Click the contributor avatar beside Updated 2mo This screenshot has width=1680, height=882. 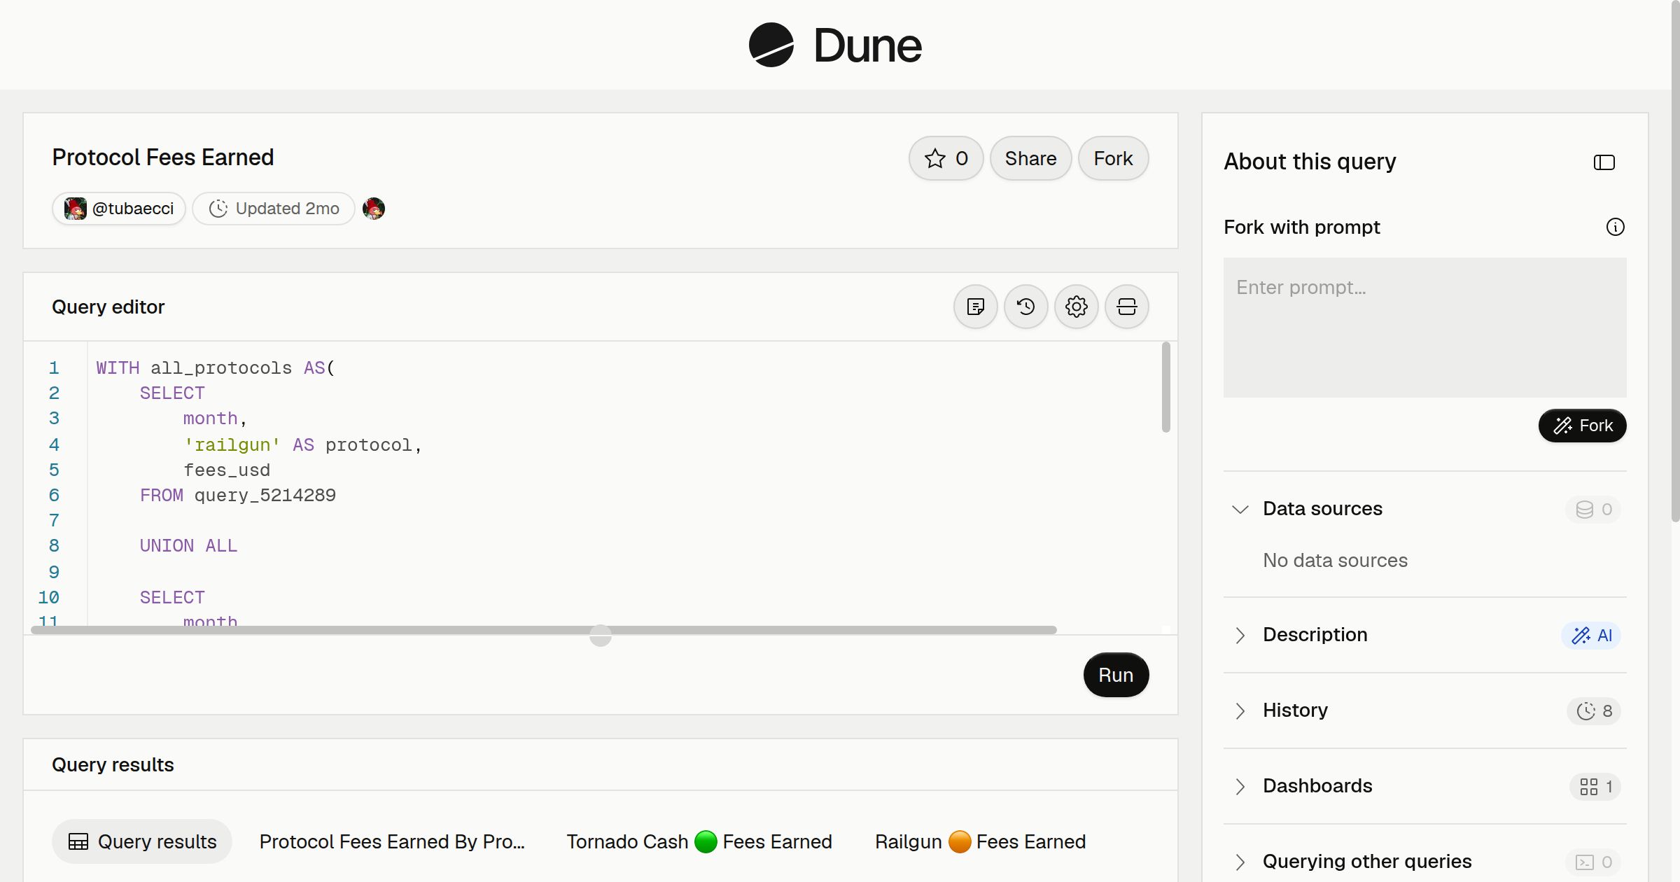click(x=374, y=209)
